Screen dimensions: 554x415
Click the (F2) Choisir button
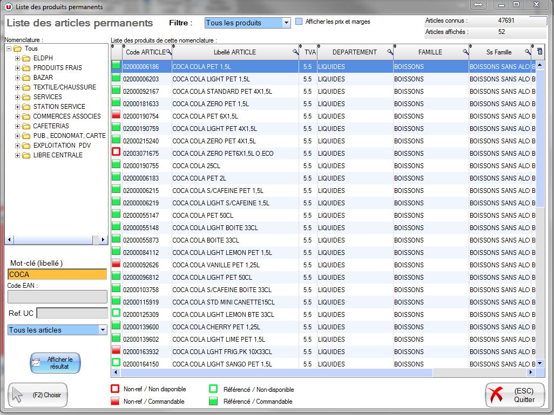pyautogui.click(x=38, y=395)
